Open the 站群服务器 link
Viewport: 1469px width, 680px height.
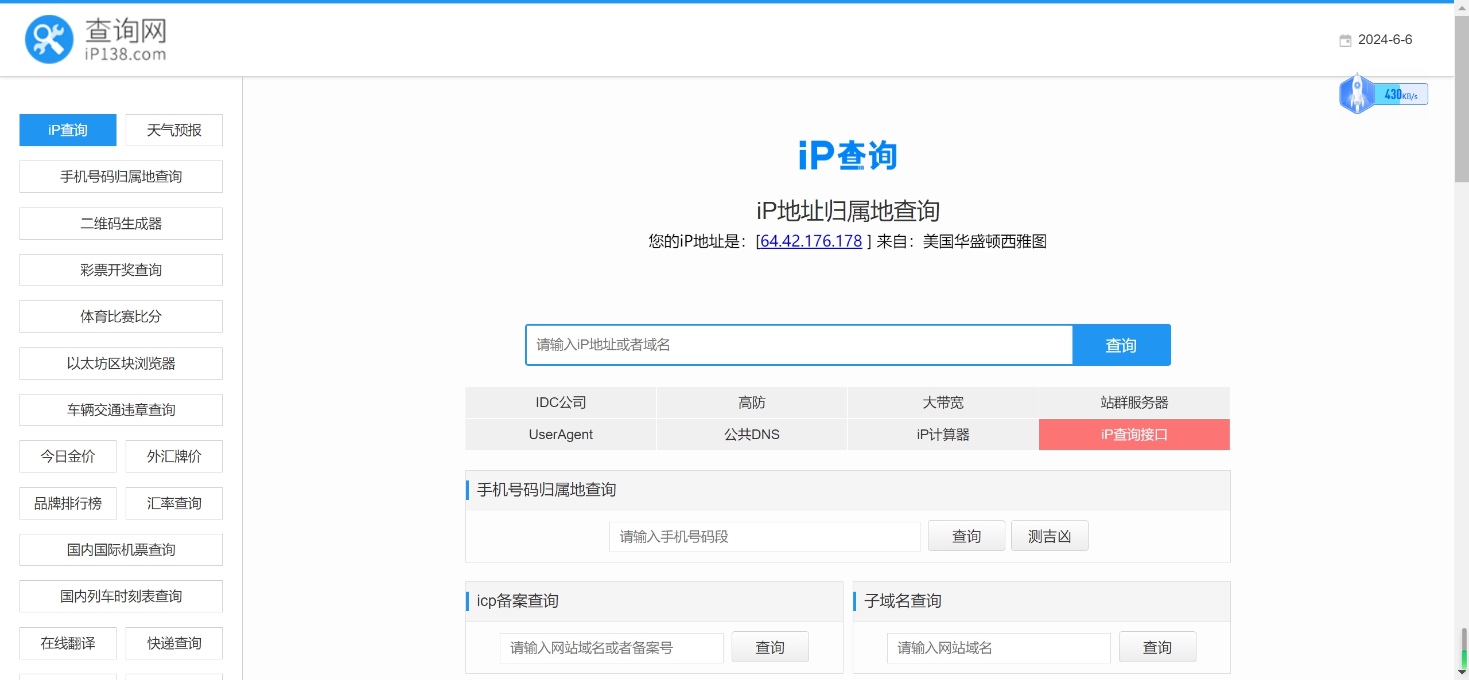tap(1134, 402)
